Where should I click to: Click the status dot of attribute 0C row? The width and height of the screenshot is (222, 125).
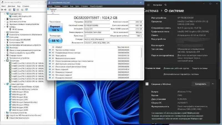[x=50, y=58]
